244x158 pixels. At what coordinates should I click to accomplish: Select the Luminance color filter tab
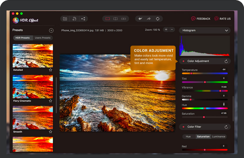click(x=219, y=137)
